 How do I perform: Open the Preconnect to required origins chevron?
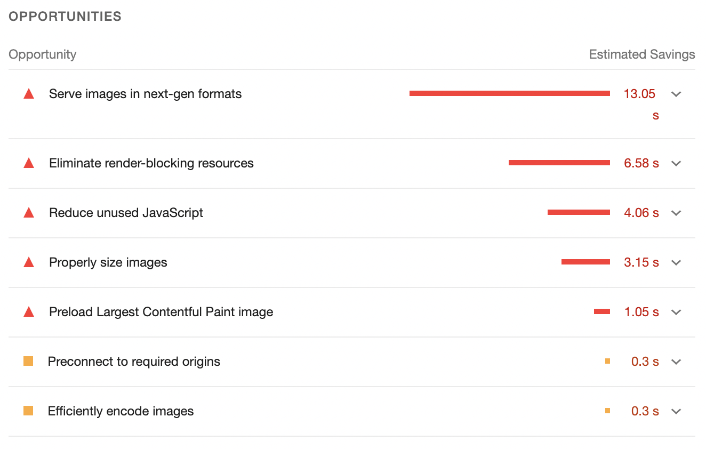tap(676, 362)
